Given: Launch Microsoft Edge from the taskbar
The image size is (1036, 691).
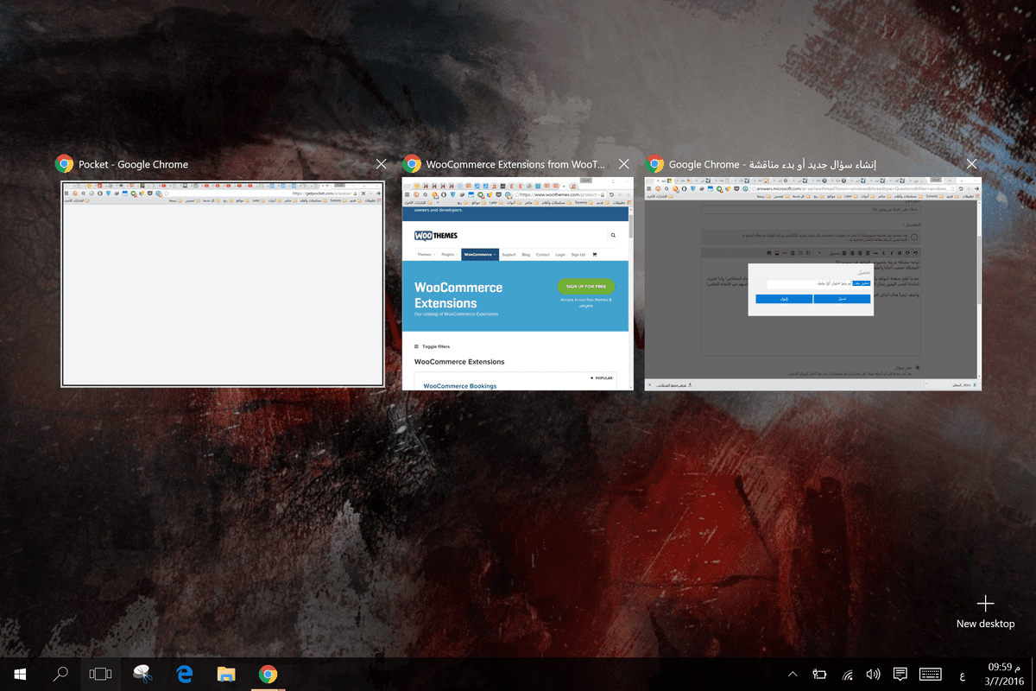Looking at the screenshot, I should (x=184, y=675).
